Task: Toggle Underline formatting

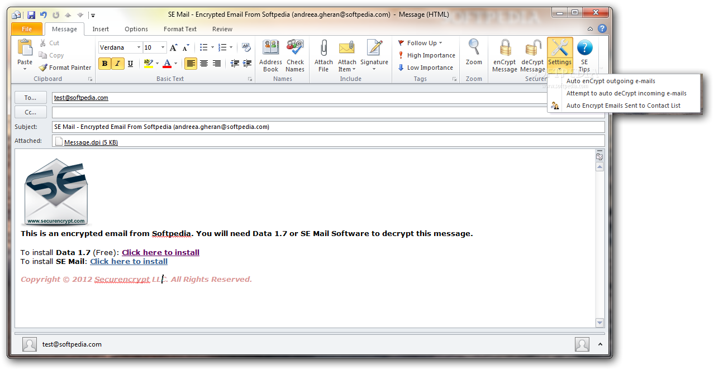Action: tap(130, 64)
